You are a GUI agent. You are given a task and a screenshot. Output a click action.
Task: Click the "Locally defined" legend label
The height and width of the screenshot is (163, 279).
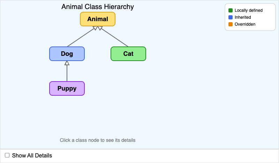pyautogui.click(x=248, y=10)
